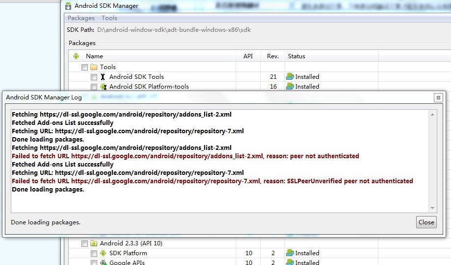Click the log scrollbar down arrow
This screenshot has height=265, width=451.
tap(432, 208)
